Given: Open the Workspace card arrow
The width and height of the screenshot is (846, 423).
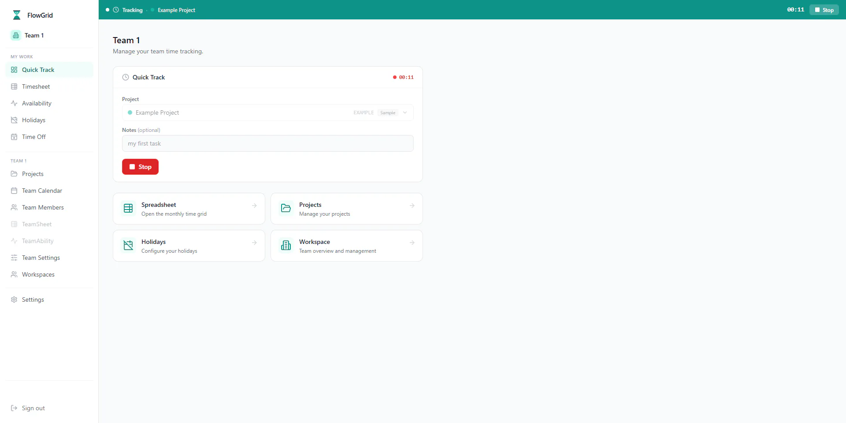Looking at the screenshot, I should coord(412,243).
